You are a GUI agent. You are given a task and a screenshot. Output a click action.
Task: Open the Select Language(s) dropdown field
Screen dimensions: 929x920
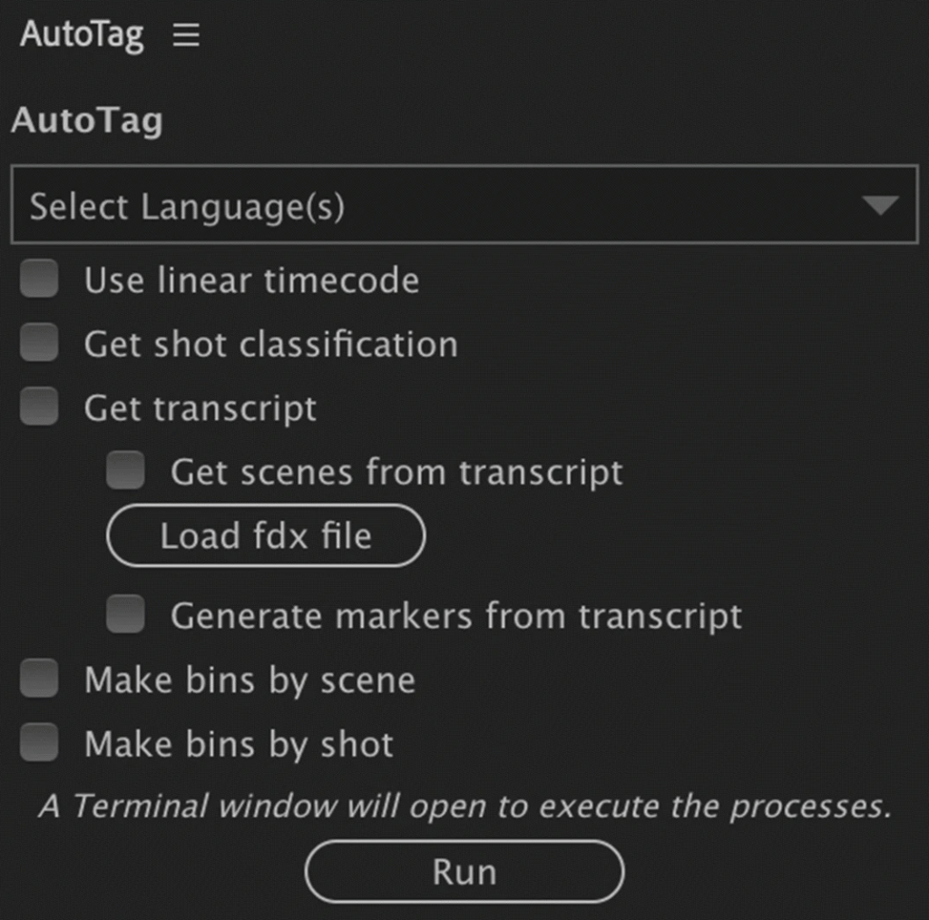(435, 205)
